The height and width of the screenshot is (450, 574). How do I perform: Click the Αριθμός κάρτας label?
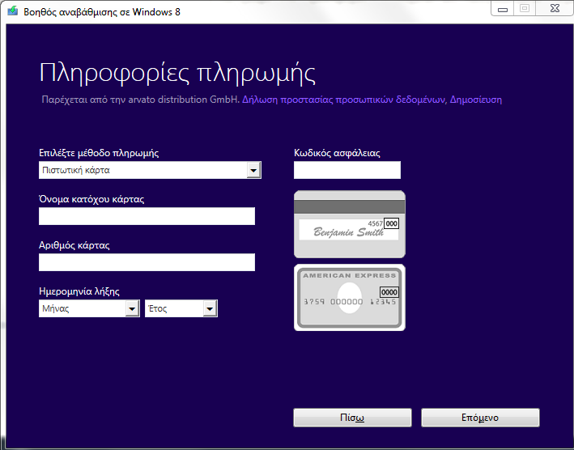tap(74, 245)
